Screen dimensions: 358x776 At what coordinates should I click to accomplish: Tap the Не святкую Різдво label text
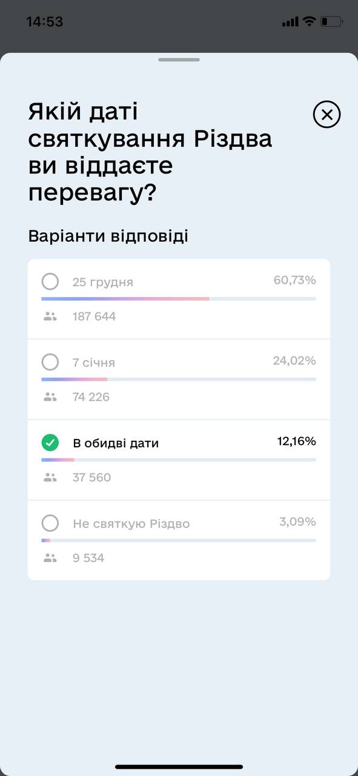tap(131, 524)
